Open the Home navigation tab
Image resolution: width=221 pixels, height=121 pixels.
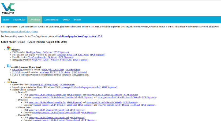(6, 20)
